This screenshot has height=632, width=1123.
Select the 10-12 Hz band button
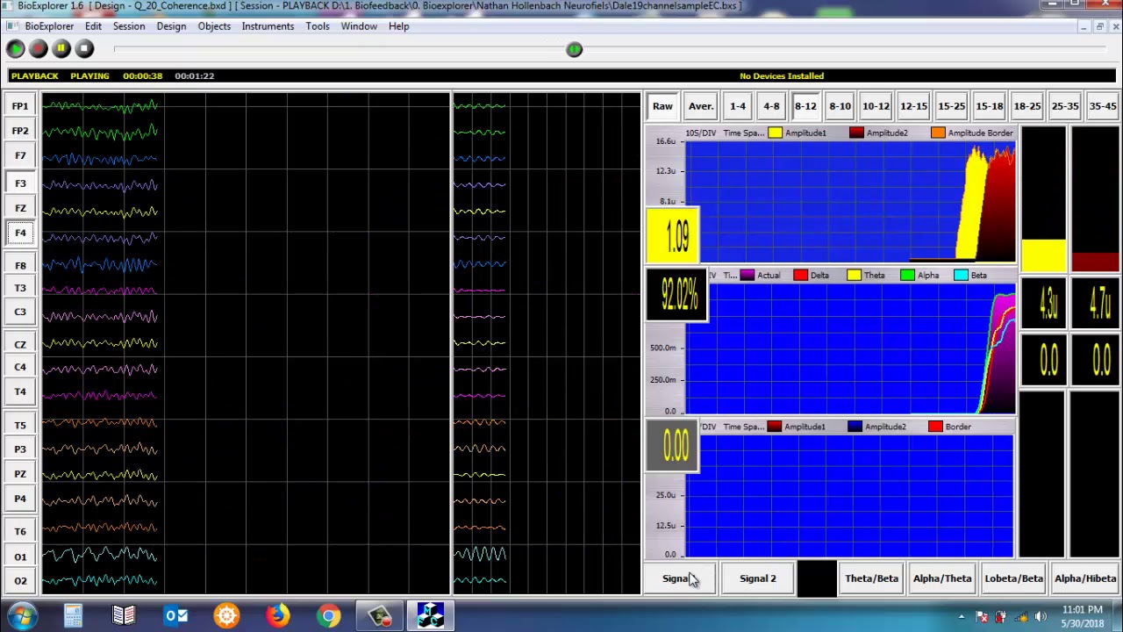pyautogui.click(x=876, y=106)
